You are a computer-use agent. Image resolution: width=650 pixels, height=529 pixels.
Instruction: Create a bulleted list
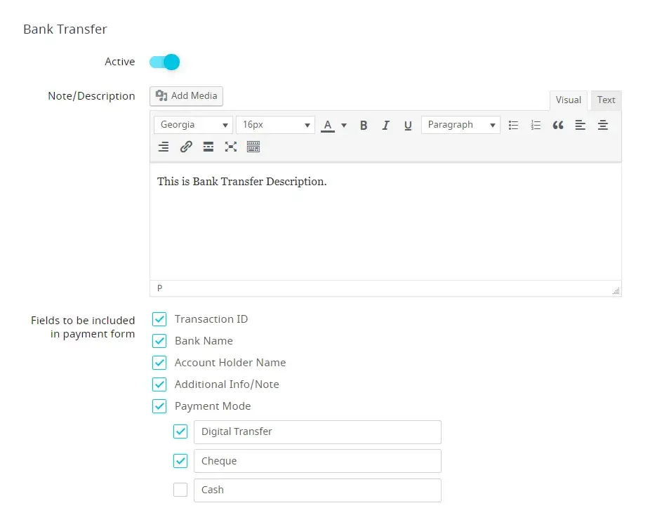(513, 126)
